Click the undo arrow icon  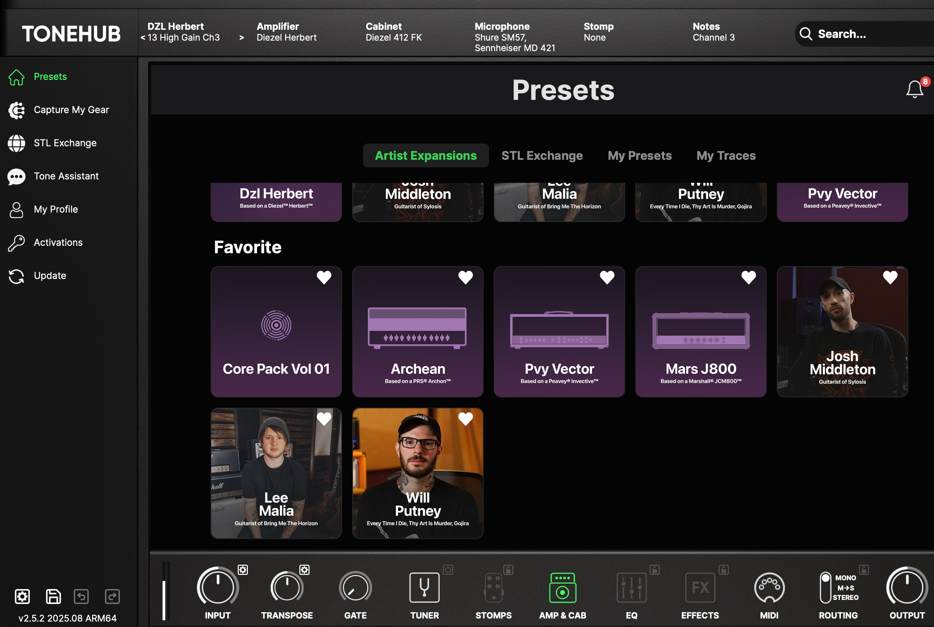point(81,596)
